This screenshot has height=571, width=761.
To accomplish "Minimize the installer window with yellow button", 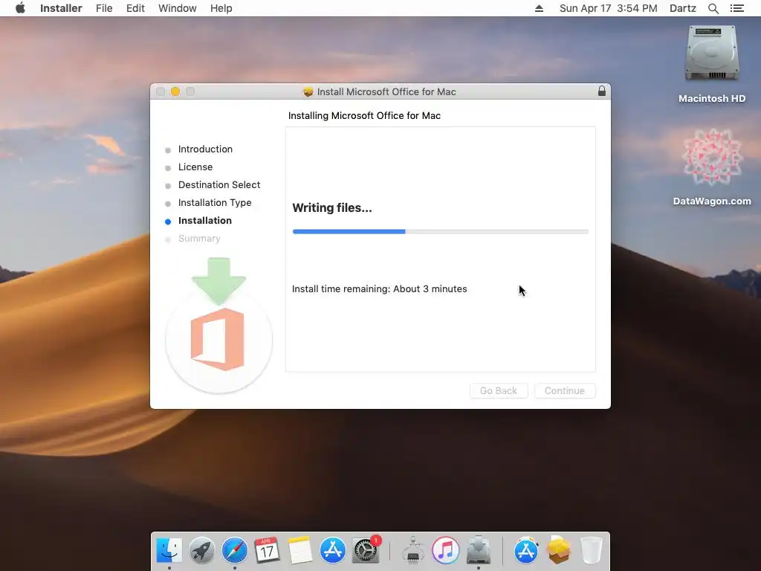I will click(175, 91).
